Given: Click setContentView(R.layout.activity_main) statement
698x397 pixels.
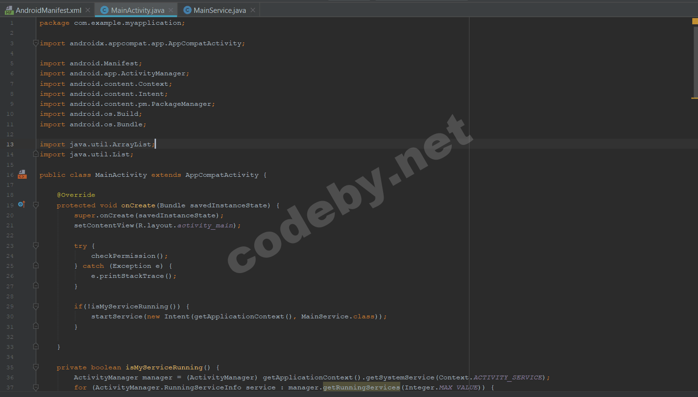Looking at the screenshot, I should 157,225.
